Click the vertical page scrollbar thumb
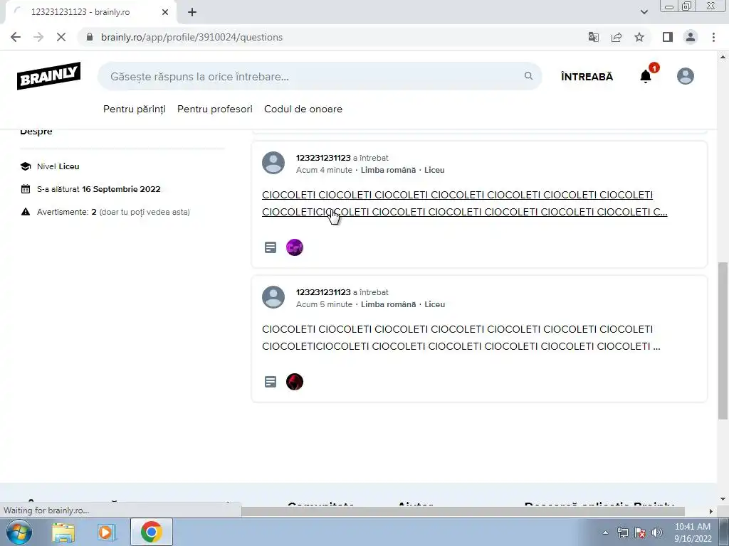 (x=723, y=341)
